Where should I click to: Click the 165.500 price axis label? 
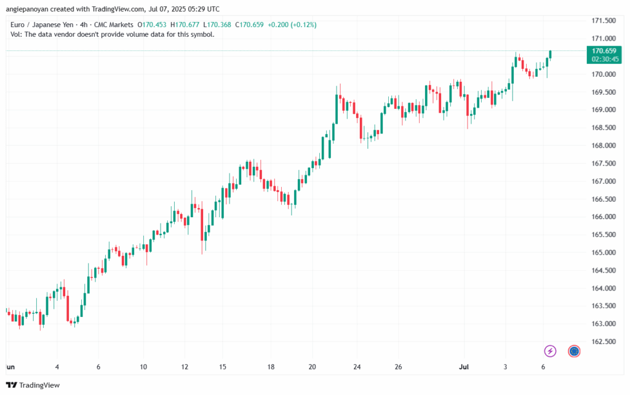pyautogui.click(x=604, y=234)
